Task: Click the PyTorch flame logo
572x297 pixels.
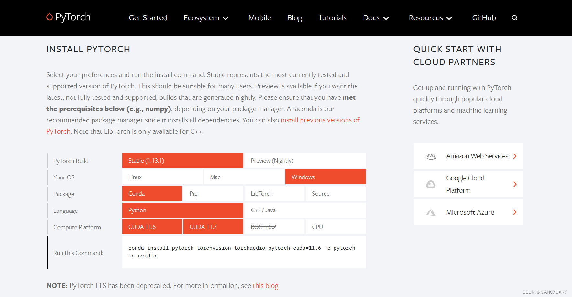Action: (x=49, y=17)
